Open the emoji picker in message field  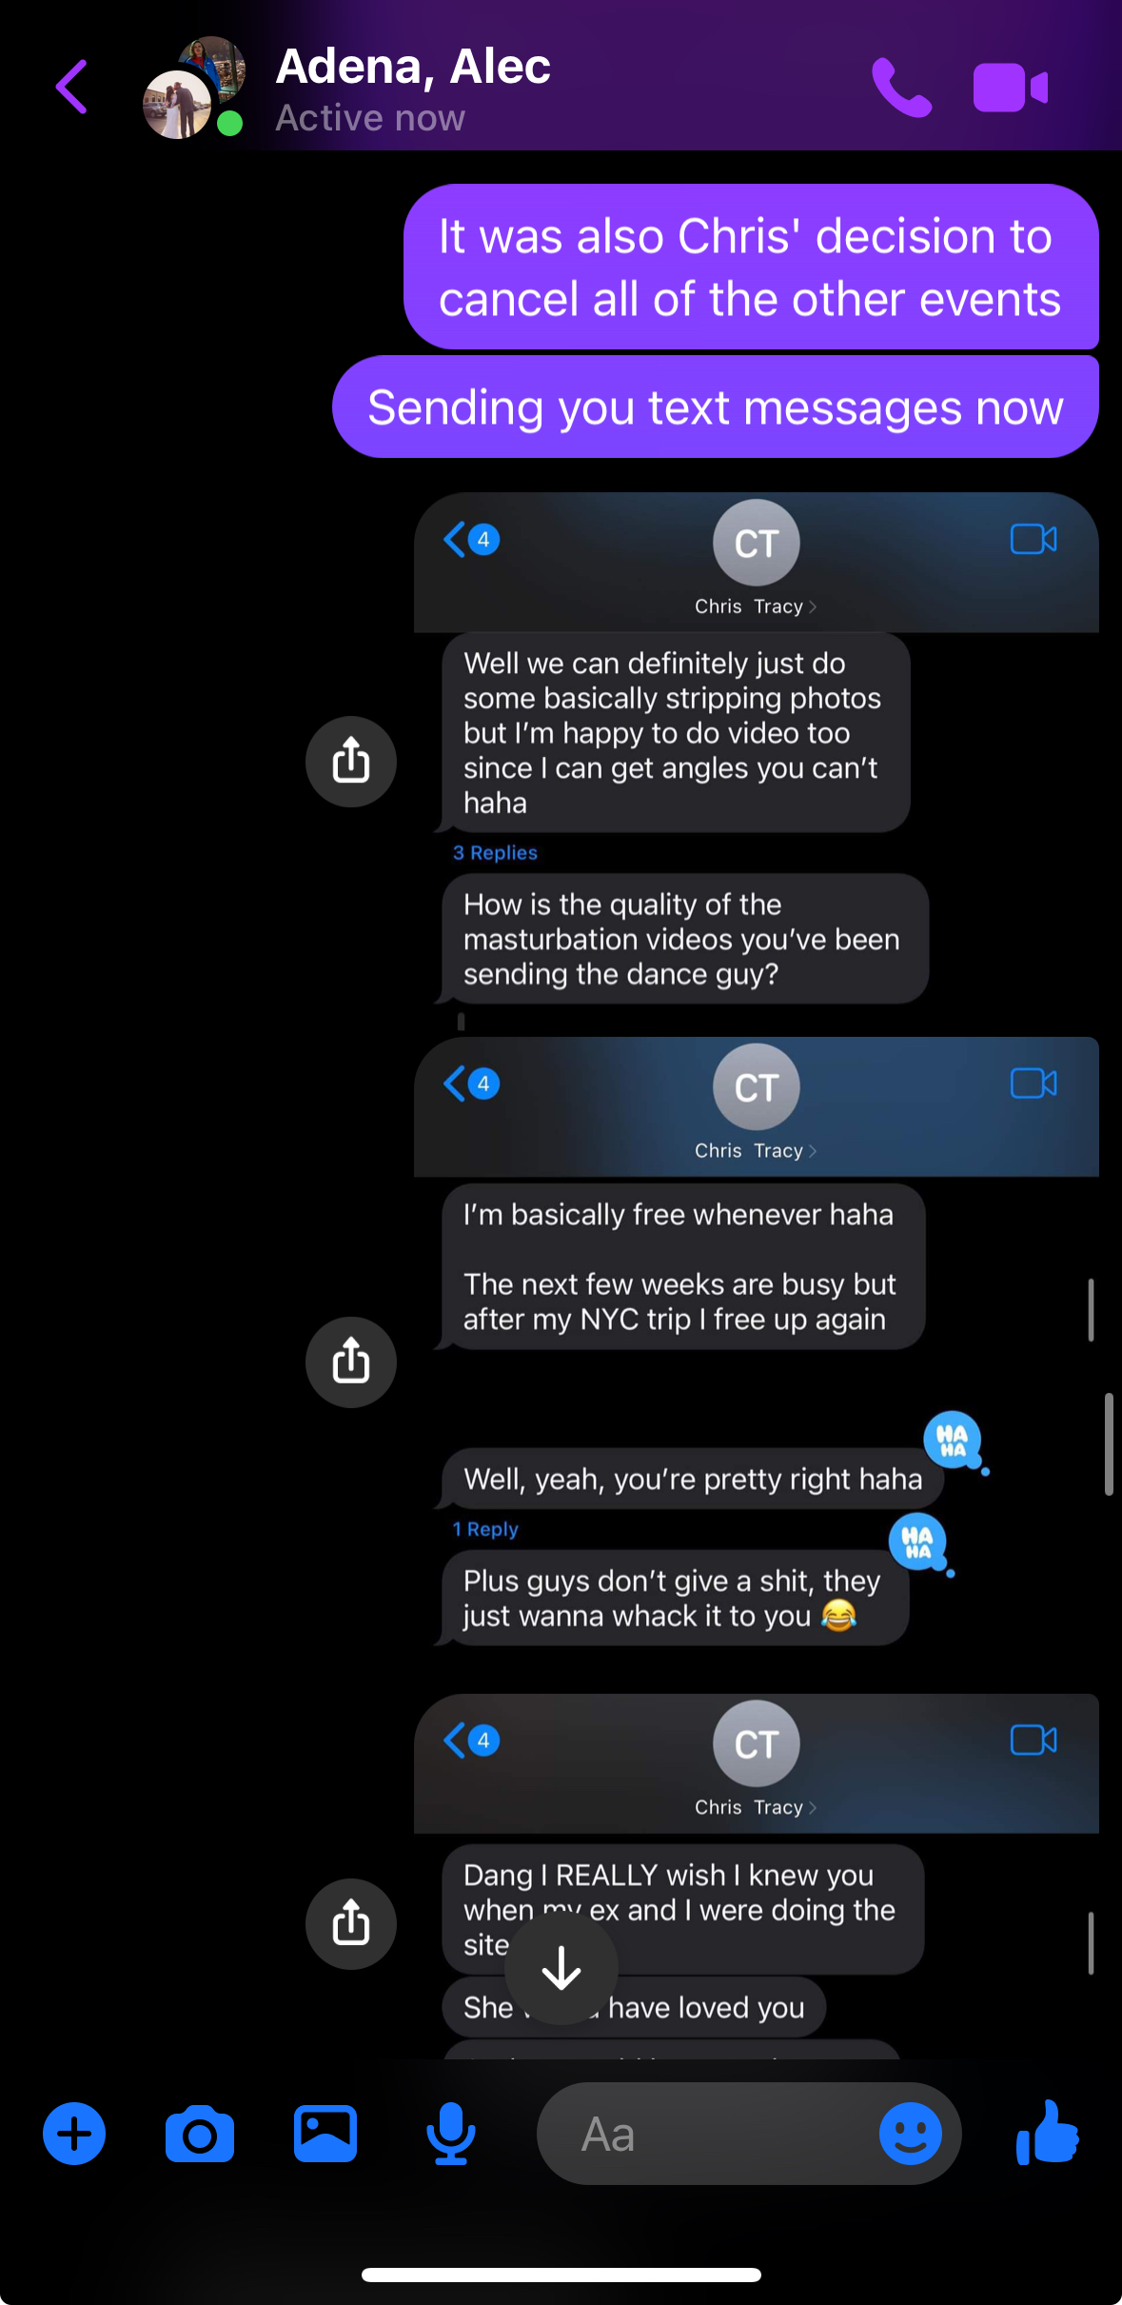pyautogui.click(x=911, y=2134)
